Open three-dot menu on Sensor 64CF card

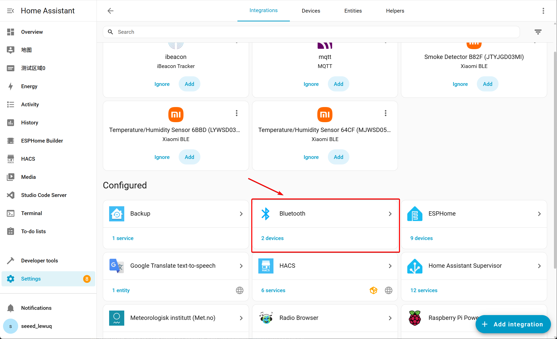click(385, 113)
